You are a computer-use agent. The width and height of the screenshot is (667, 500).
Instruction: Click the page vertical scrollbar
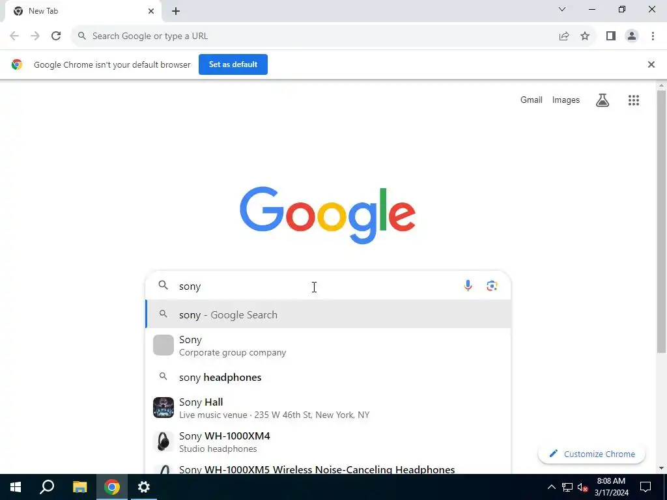click(661, 221)
